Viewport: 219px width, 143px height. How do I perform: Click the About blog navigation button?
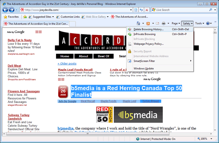point(83,56)
